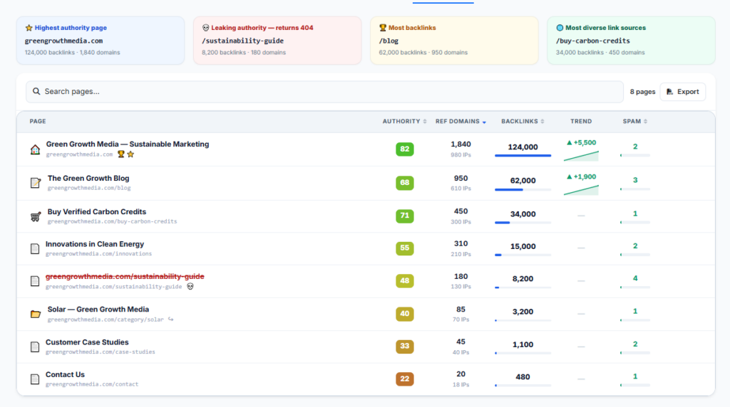
Task: Open the Highest authority page card
Action: pyautogui.click(x=101, y=41)
